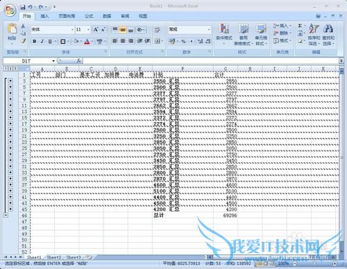The image size is (347, 269).
Task: Open the Sheet2 worksheet tab
Action: pyautogui.click(x=54, y=257)
